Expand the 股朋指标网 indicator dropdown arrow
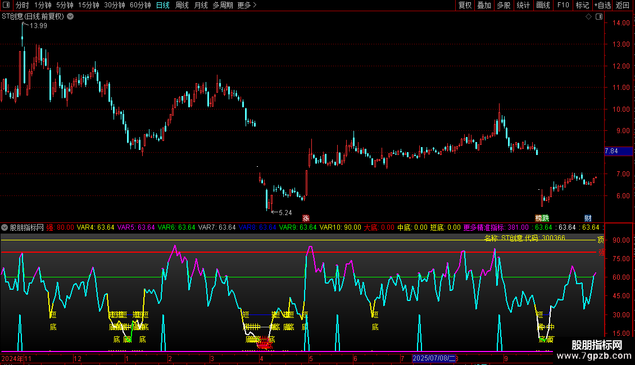Viewport: 635px width, 365px height. (x=4, y=227)
